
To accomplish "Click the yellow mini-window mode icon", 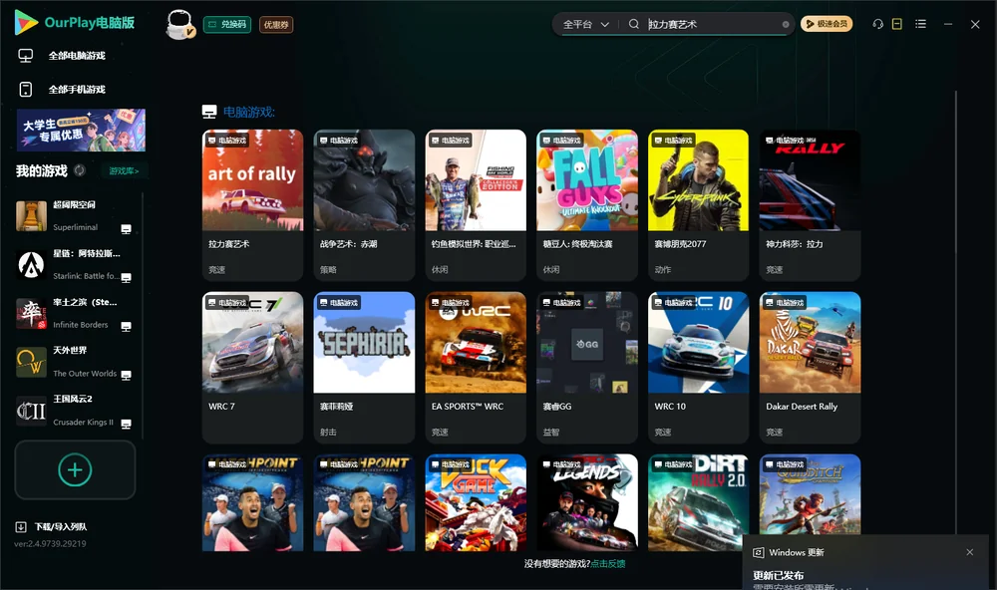I will click(896, 24).
